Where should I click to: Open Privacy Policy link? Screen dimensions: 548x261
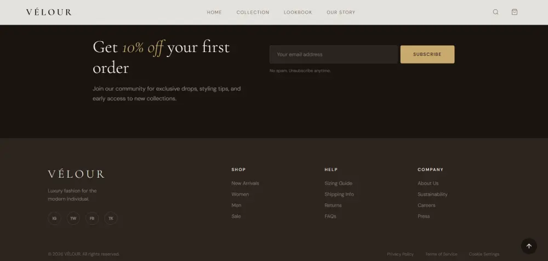(400, 254)
